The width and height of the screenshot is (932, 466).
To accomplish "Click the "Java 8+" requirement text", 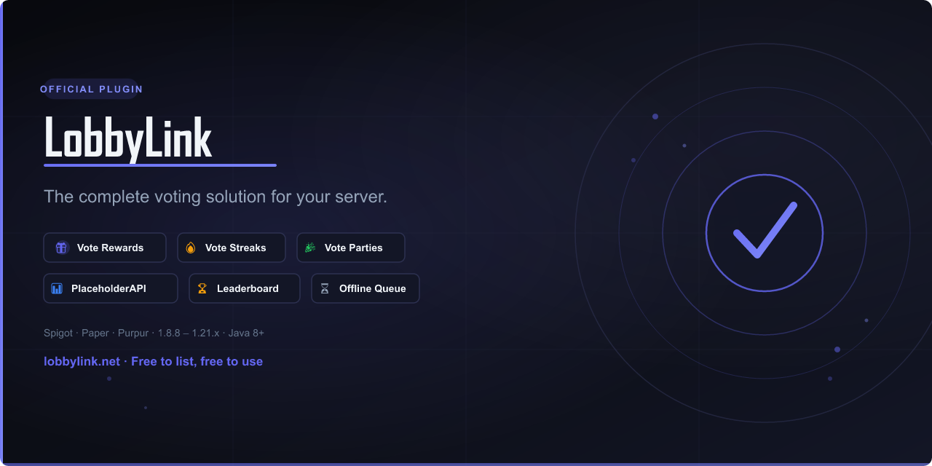I will (246, 333).
